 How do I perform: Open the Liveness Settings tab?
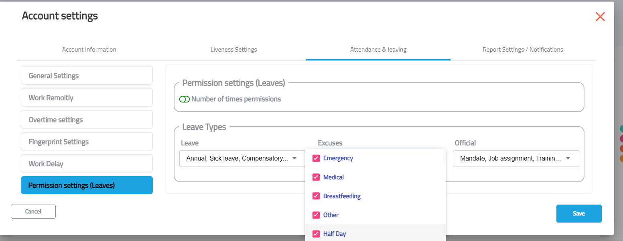coord(233,50)
